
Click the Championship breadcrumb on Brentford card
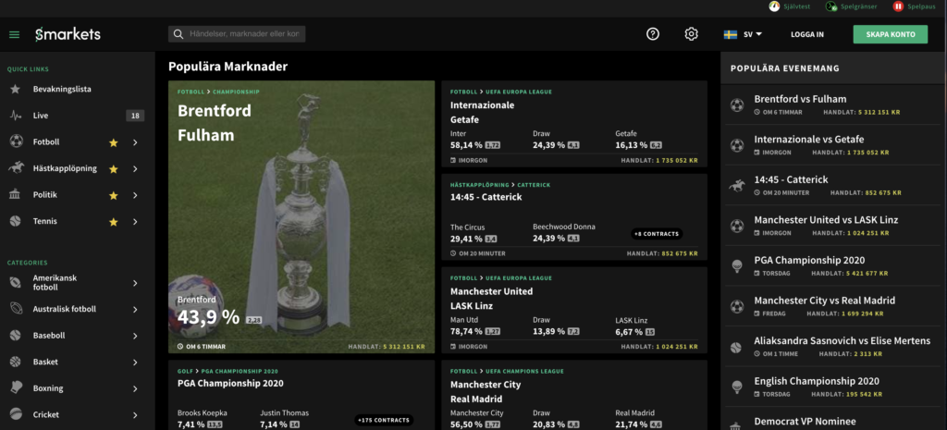[x=236, y=92]
